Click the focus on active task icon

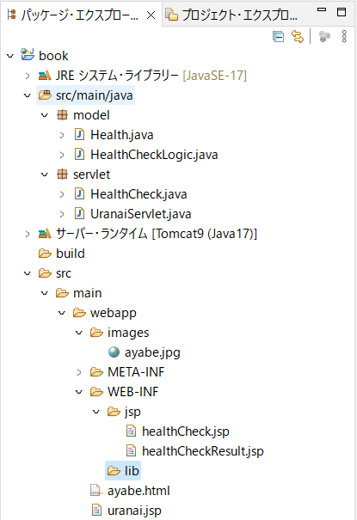click(x=324, y=36)
